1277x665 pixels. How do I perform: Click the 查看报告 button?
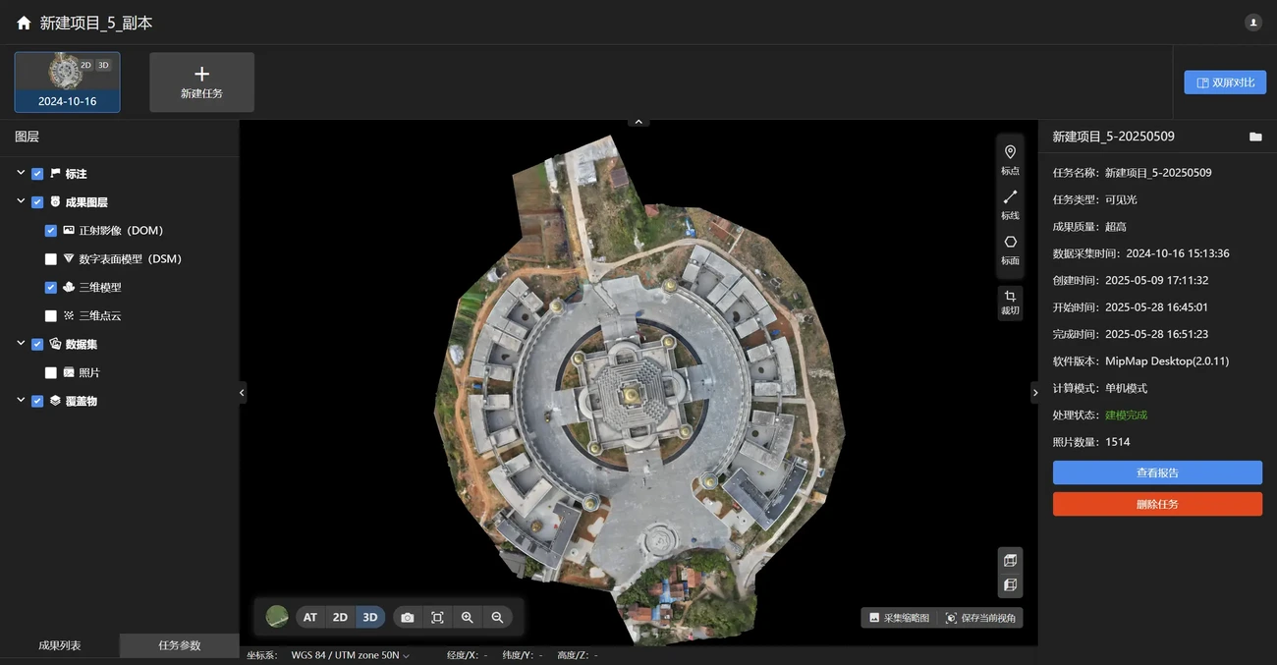[1157, 472]
